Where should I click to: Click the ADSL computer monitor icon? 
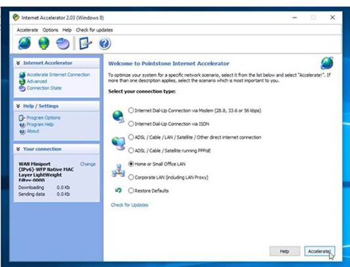(118, 144)
